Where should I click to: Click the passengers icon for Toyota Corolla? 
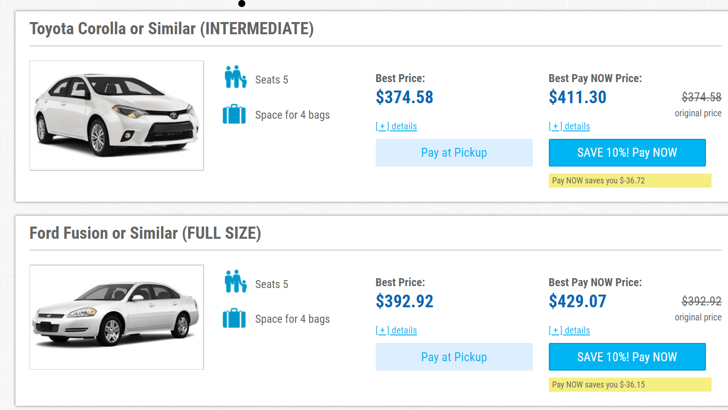[x=235, y=77]
